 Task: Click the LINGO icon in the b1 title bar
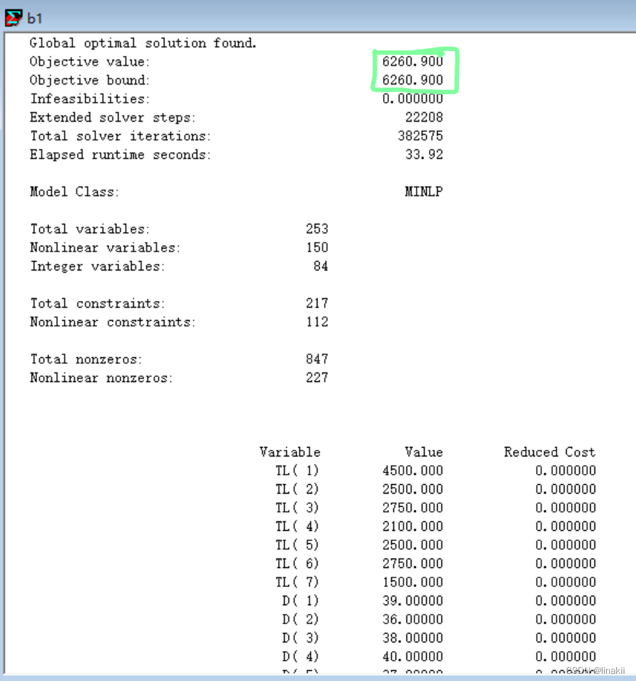tap(13, 17)
